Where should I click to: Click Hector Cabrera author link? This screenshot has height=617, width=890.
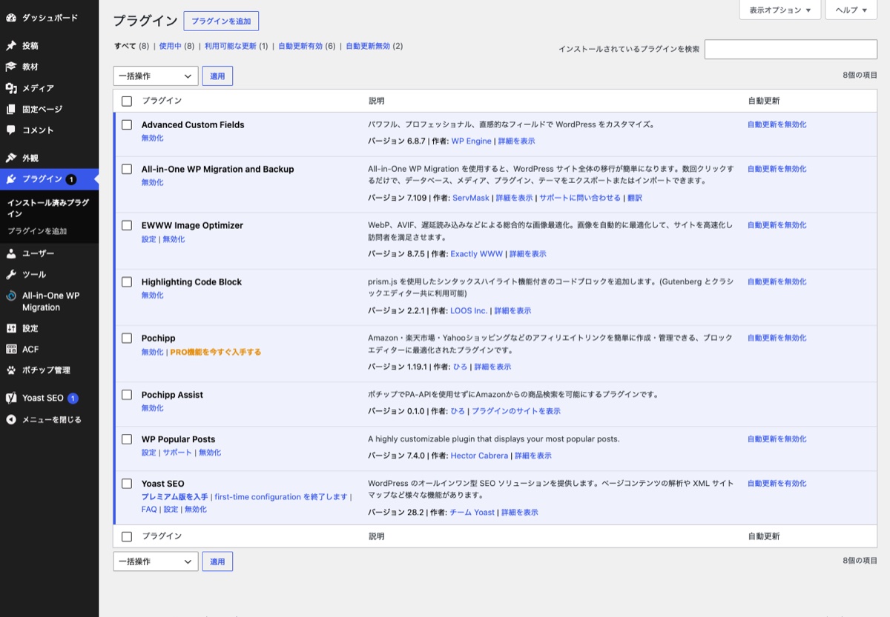[x=479, y=456]
